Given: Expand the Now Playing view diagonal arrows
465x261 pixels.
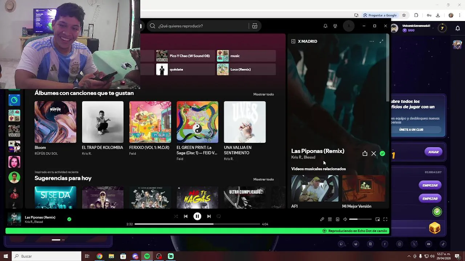Looking at the screenshot, I should [381, 41].
